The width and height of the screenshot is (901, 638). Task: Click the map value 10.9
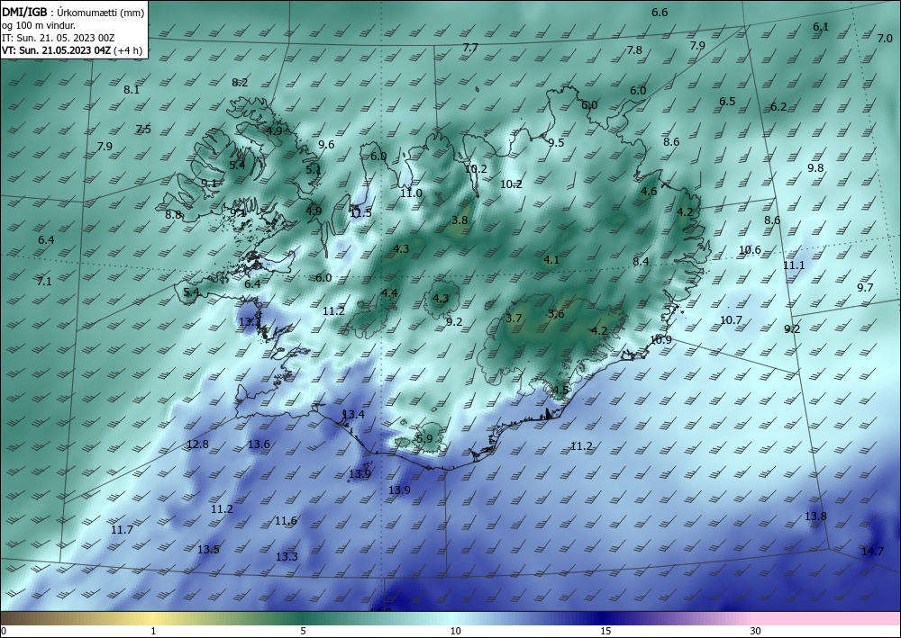pos(660,339)
